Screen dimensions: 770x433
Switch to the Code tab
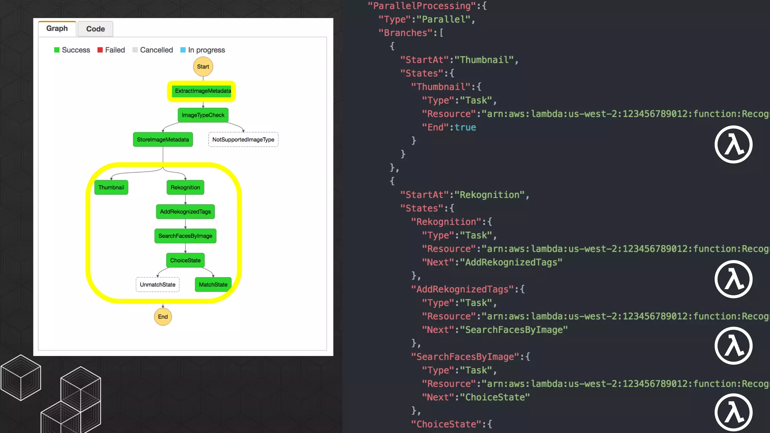(x=95, y=29)
